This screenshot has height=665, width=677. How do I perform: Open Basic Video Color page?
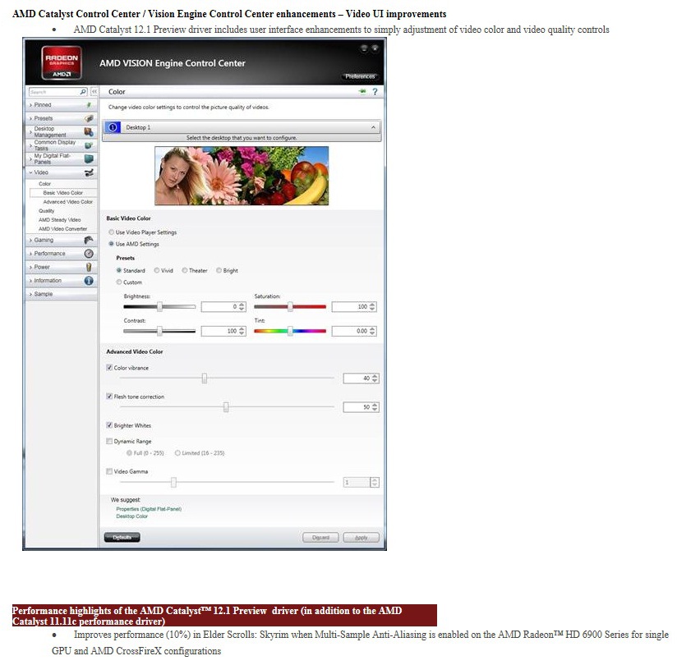point(63,193)
